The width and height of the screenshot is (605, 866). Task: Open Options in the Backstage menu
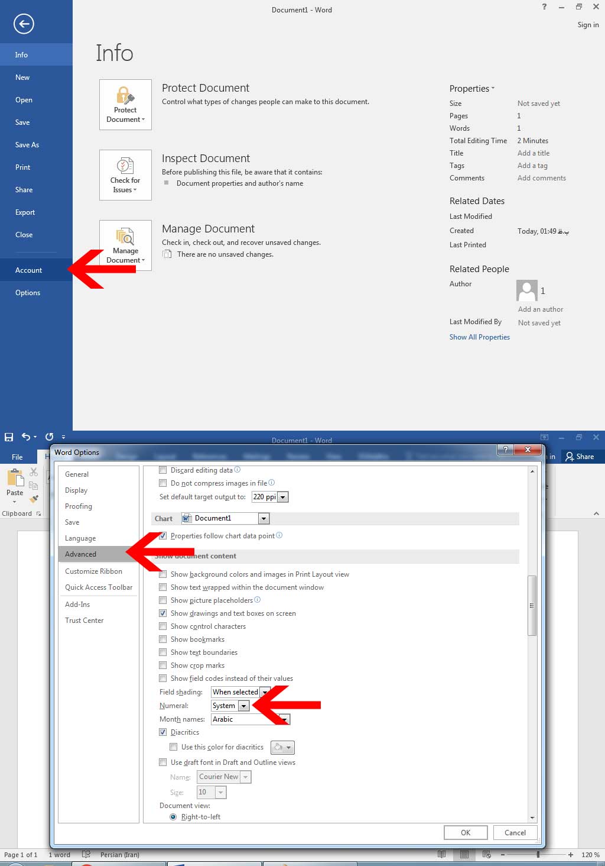(x=36, y=293)
